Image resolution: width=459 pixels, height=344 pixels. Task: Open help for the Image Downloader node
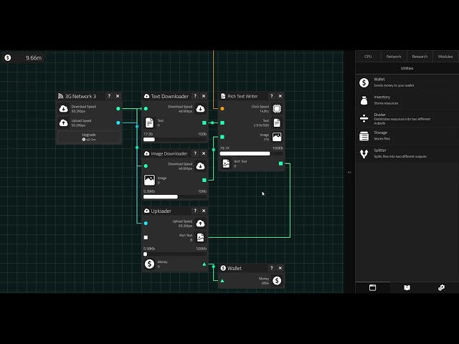(x=195, y=153)
